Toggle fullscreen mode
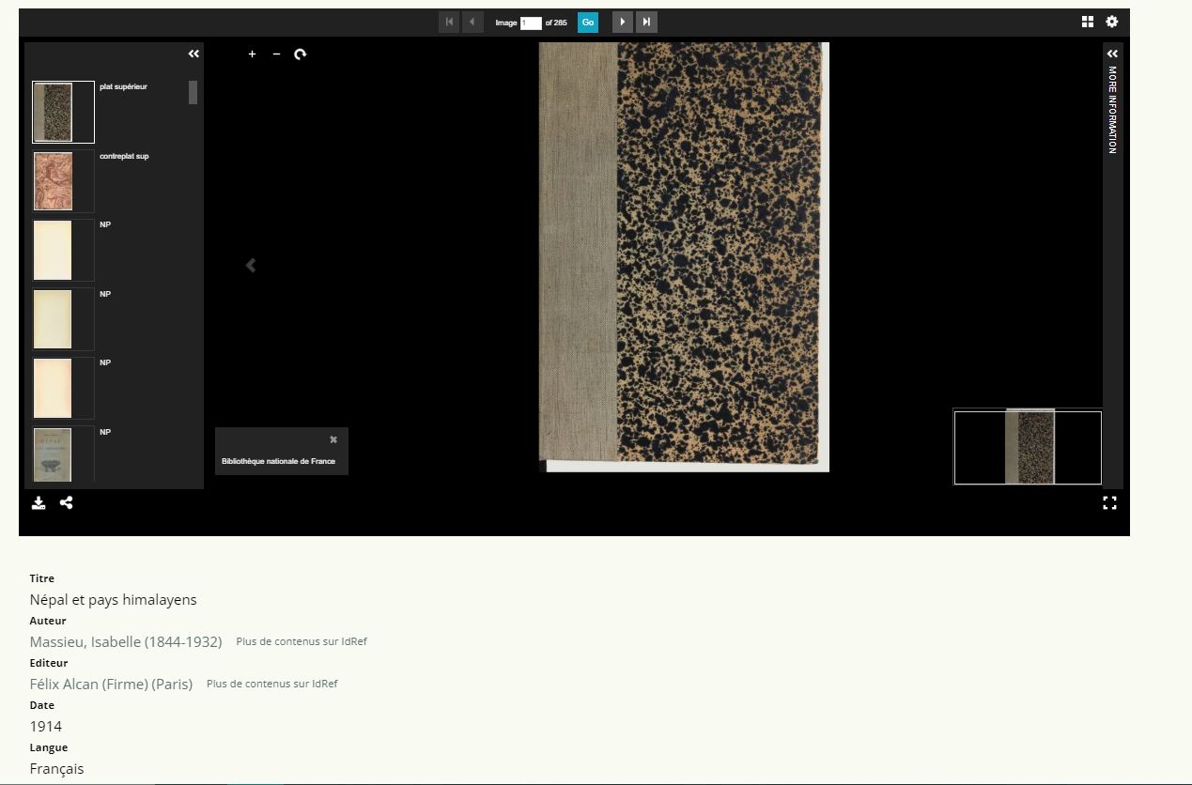 pyautogui.click(x=1109, y=503)
